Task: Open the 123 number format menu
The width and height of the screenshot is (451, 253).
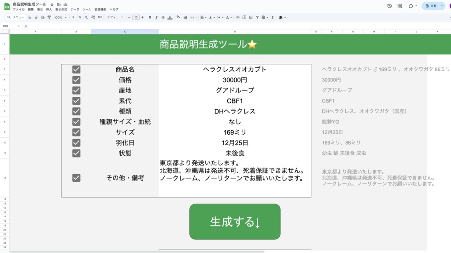Action: coord(100,17)
